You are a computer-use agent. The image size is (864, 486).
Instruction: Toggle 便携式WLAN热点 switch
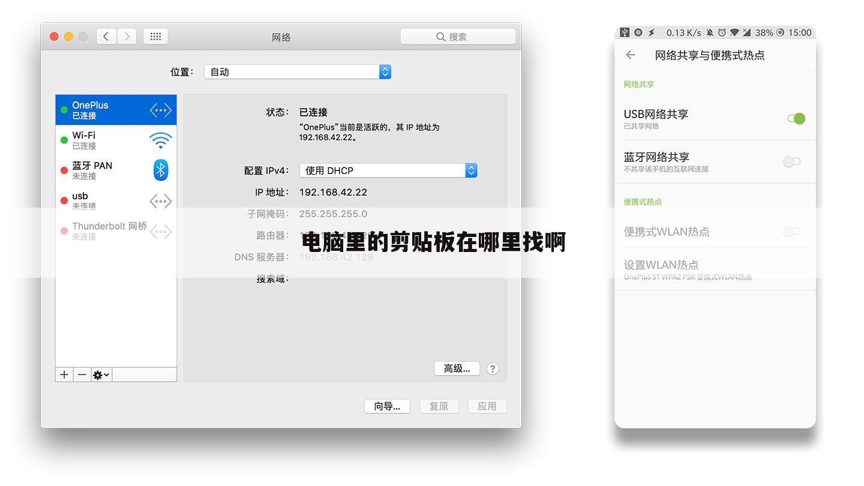click(792, 232)
